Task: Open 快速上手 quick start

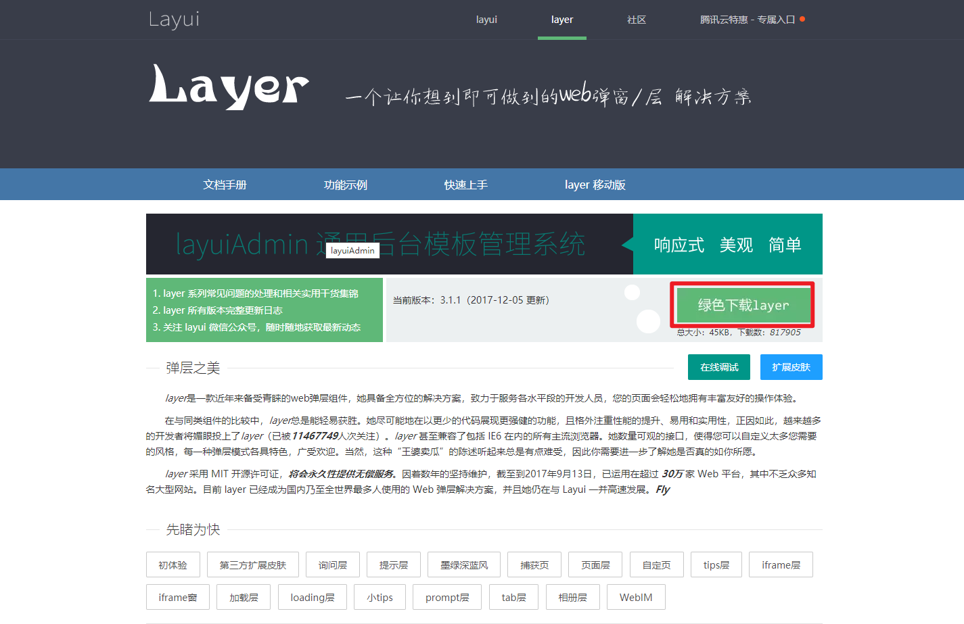Action: click(x=466, y=185)
